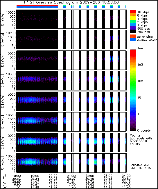Click the '500 bps' legend label
The image size is (158, 189).
(143, 29)
